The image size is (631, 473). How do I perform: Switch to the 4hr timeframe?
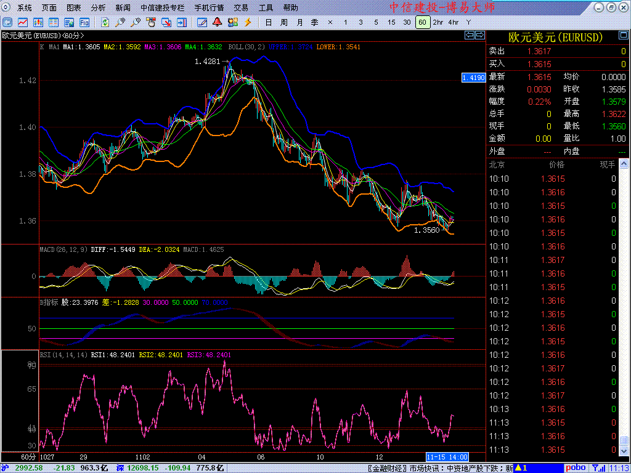coord(454,22)
